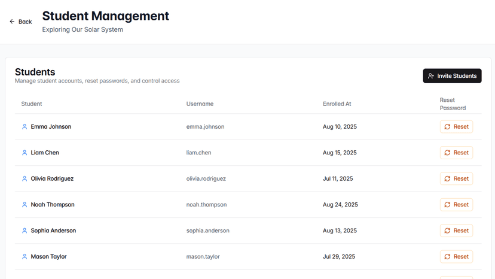Select the Username column header
The width and height of the screenshot is (495, 279).
pyautogui.click(x=200, y=104)
